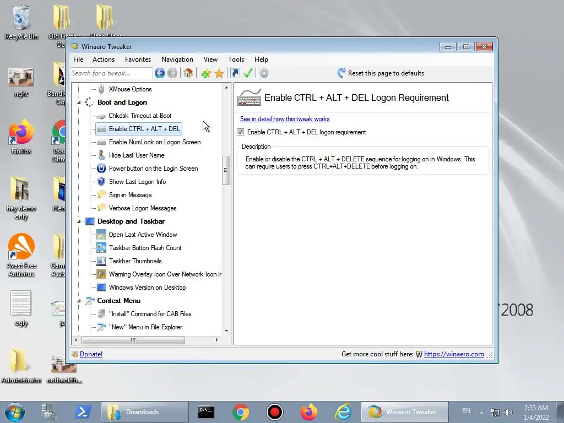Open the Actions menu
The width and height of the screenshot is (564, 423).
coord(104,59)
